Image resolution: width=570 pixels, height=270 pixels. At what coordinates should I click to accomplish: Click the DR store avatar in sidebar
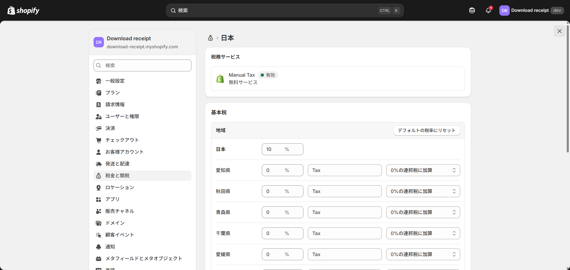pyautogui.click(x=99, y=42)
